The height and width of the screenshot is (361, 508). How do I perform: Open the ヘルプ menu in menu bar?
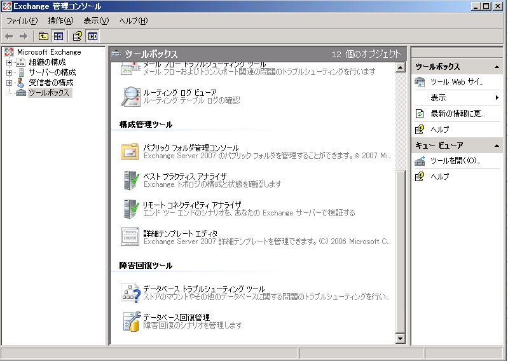coord(134,21)
